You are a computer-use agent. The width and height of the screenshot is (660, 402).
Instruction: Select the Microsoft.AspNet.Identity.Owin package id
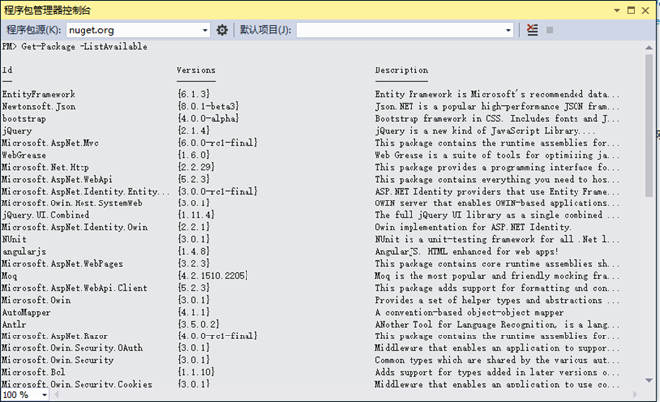click(x=75, y=227)
